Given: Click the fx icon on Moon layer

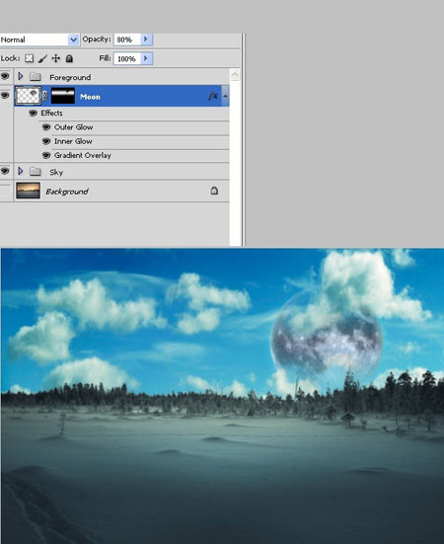Looking at the screenshot, I should (x=213, y=96).
